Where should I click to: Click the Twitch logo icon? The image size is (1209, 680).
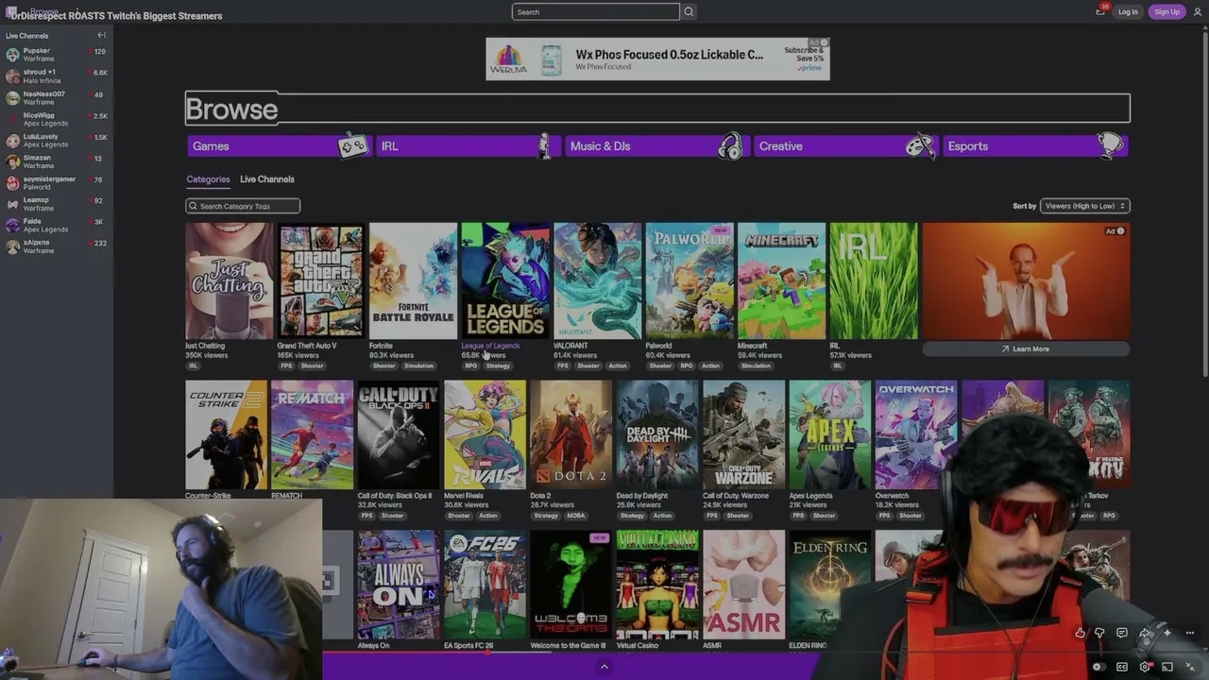[x=11, y=12]
